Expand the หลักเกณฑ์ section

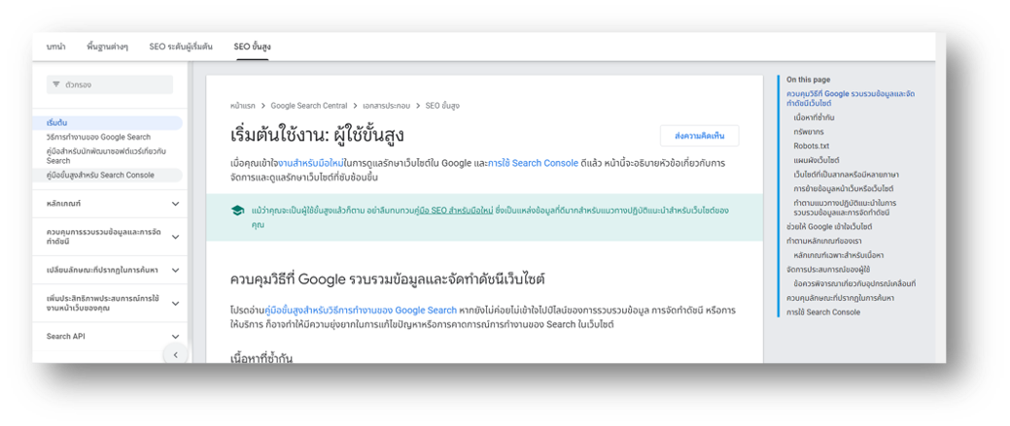pos(175,204)
